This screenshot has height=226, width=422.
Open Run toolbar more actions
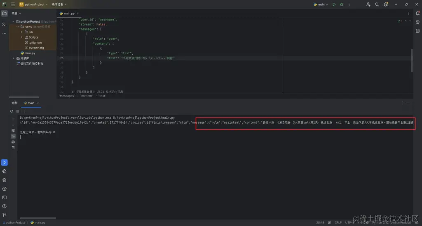click(25, 111)
